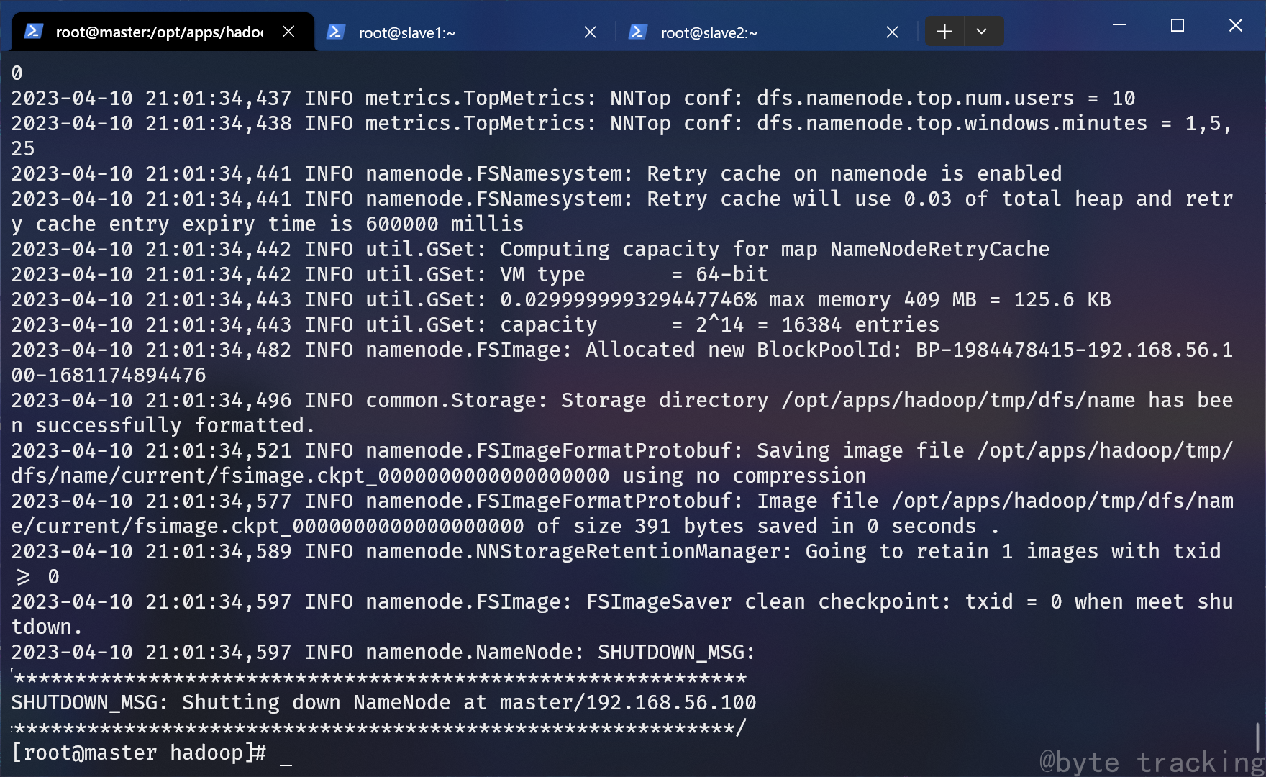
Task: Close the root@slave1 tab
Action: click(590, 32)
